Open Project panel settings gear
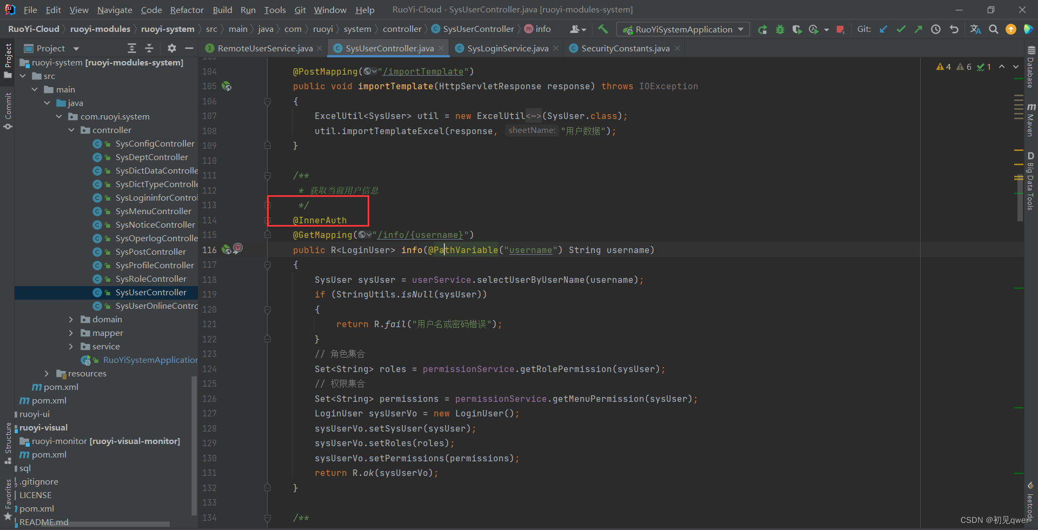The width and height of the screenshot is (1038, 530). click(172, 48)
